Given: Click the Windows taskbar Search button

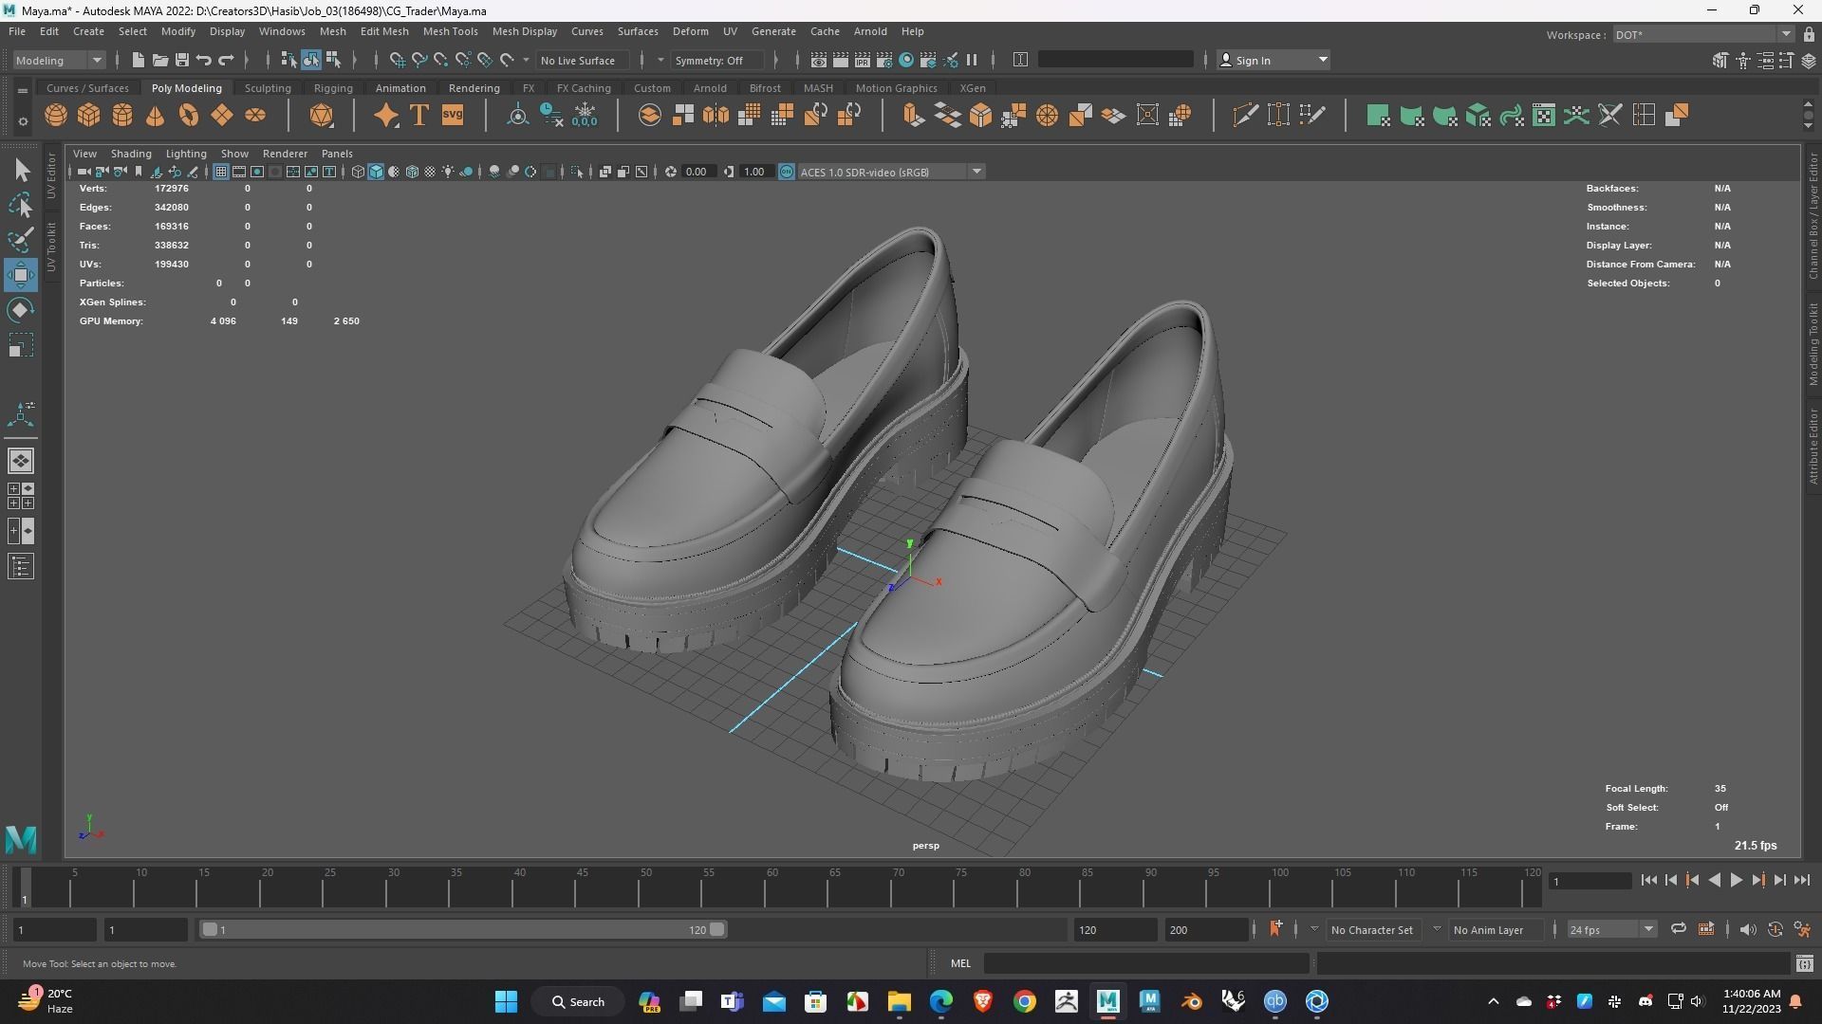Looking at the screenshot, I should tap(579, 1001).
